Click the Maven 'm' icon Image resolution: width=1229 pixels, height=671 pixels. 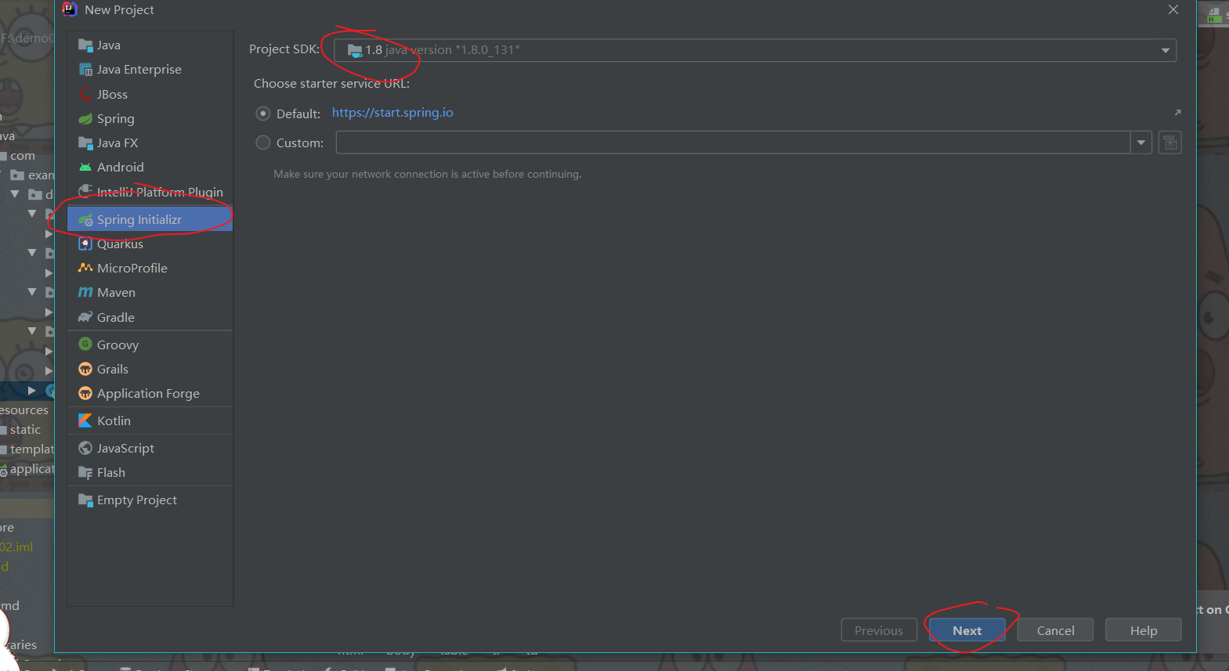click(85, 292)
